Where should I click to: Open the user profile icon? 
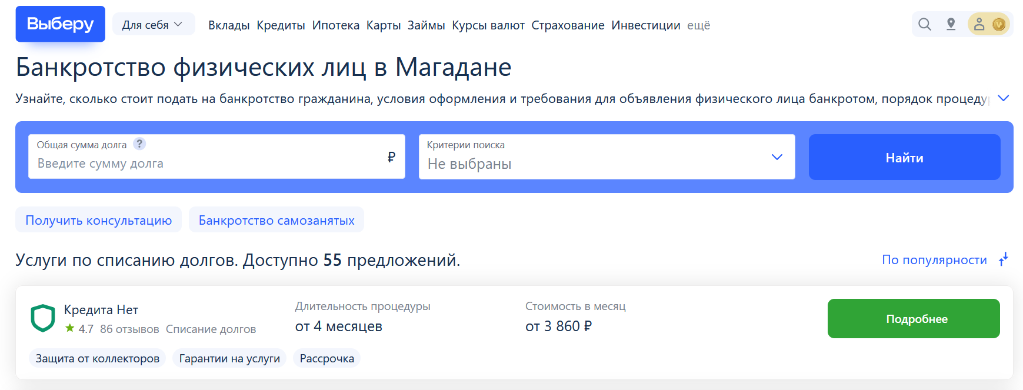[x=979, y=24]
